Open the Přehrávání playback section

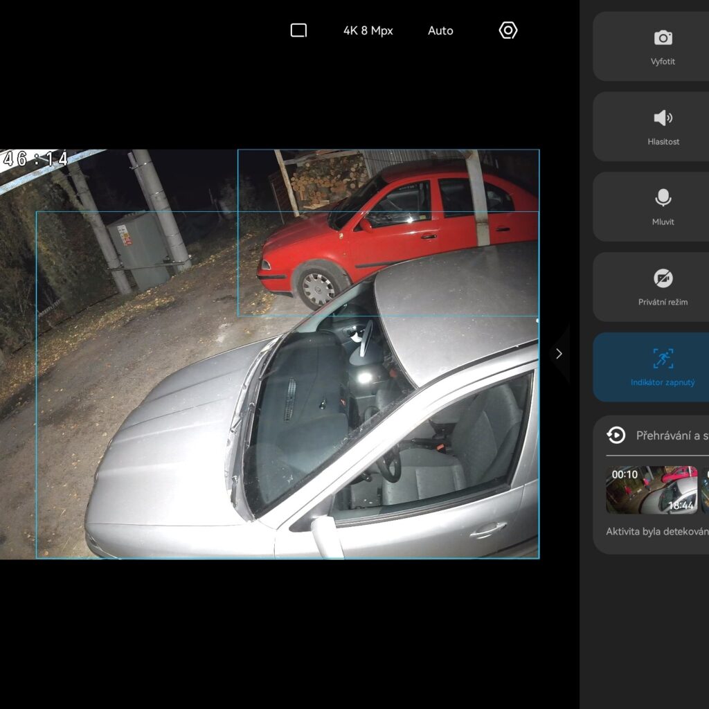point(672,436)
